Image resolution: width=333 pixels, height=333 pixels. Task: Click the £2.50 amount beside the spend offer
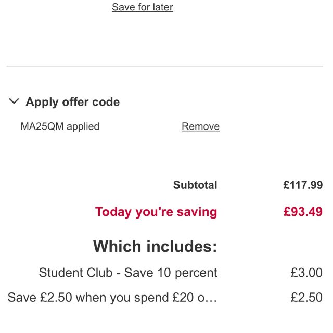pos(306,298)
